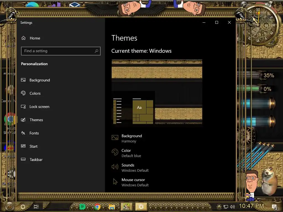The height and width of the screenshot is (212, 283).
Task: Open the Colors settings page
Action: tap(31, 93)
